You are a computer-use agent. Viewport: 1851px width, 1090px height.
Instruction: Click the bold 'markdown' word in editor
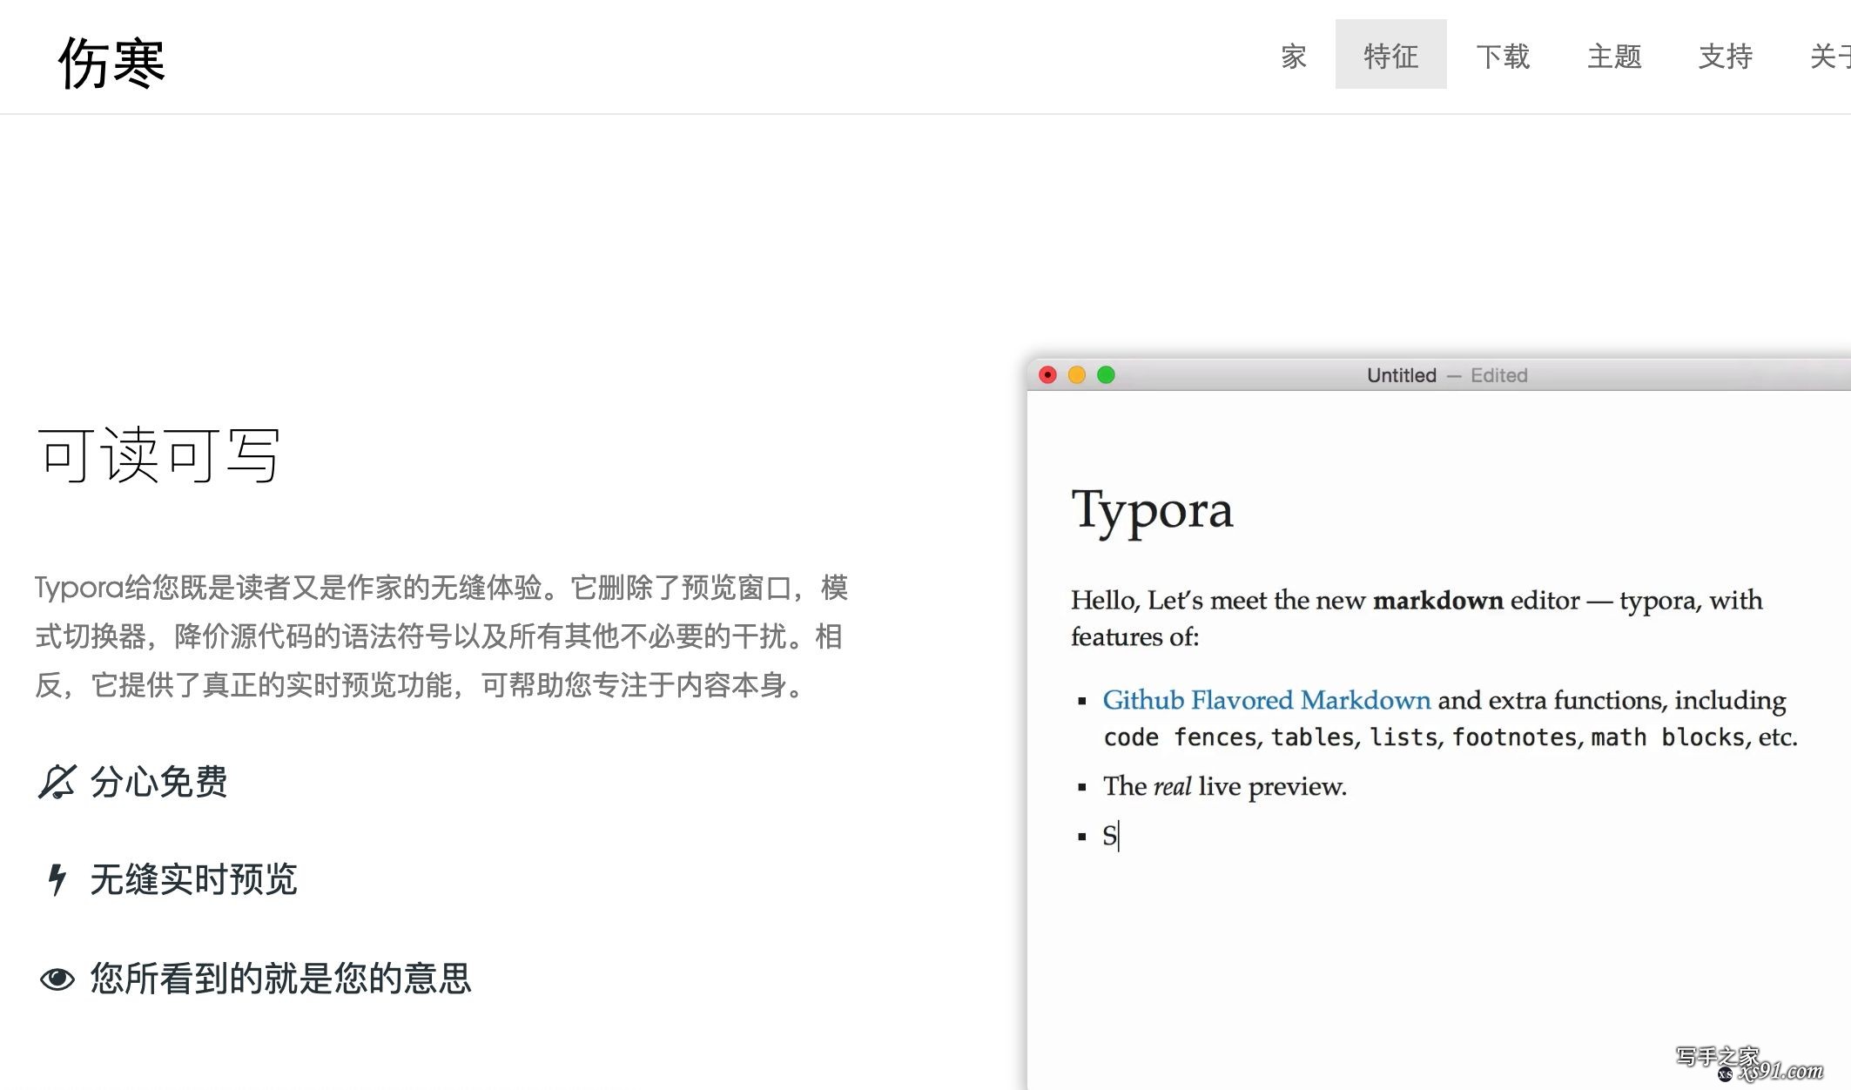pos(1438,601)
